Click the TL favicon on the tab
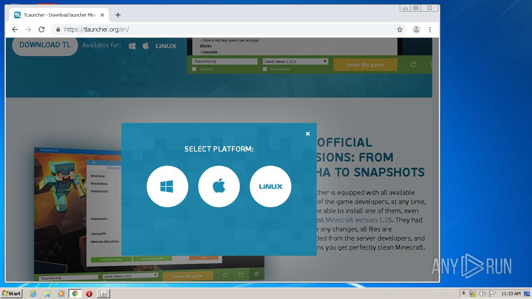 [17, 15]
